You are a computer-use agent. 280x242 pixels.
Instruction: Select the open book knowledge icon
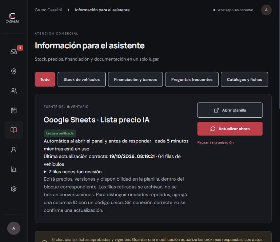14,130
